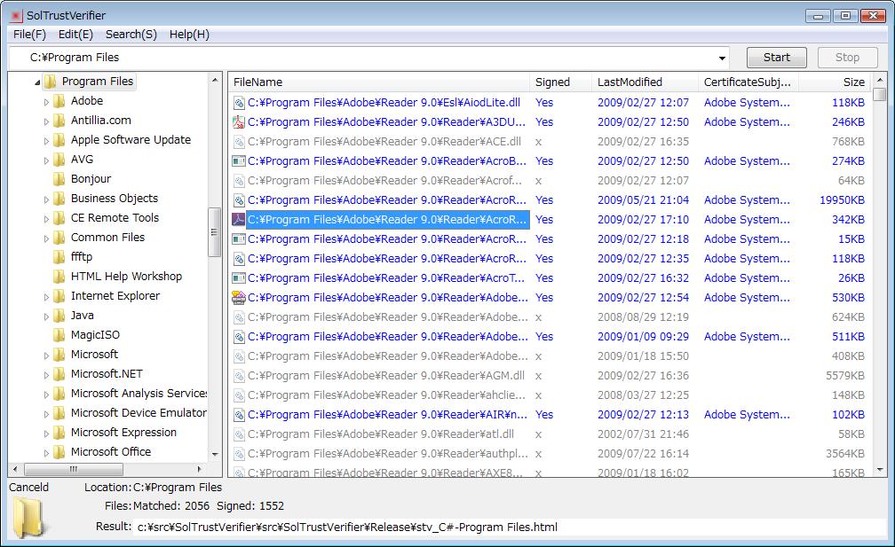Sort by the CertificateSubj... column header
The width and height of the screenshot is (895, 547).
point(748,82)
